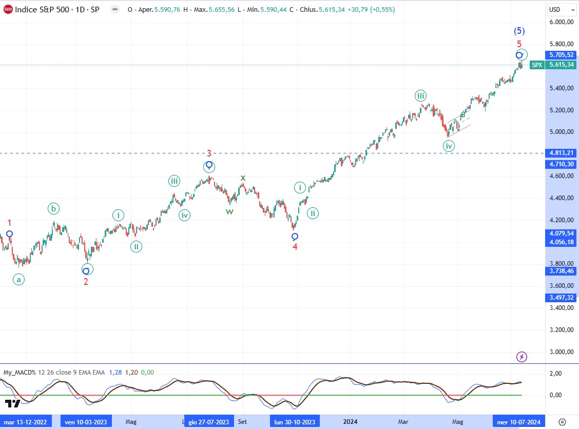Select circled iv label near 4.813 dashed line
This screenshot has width=579, height=429.
[449, 146]
